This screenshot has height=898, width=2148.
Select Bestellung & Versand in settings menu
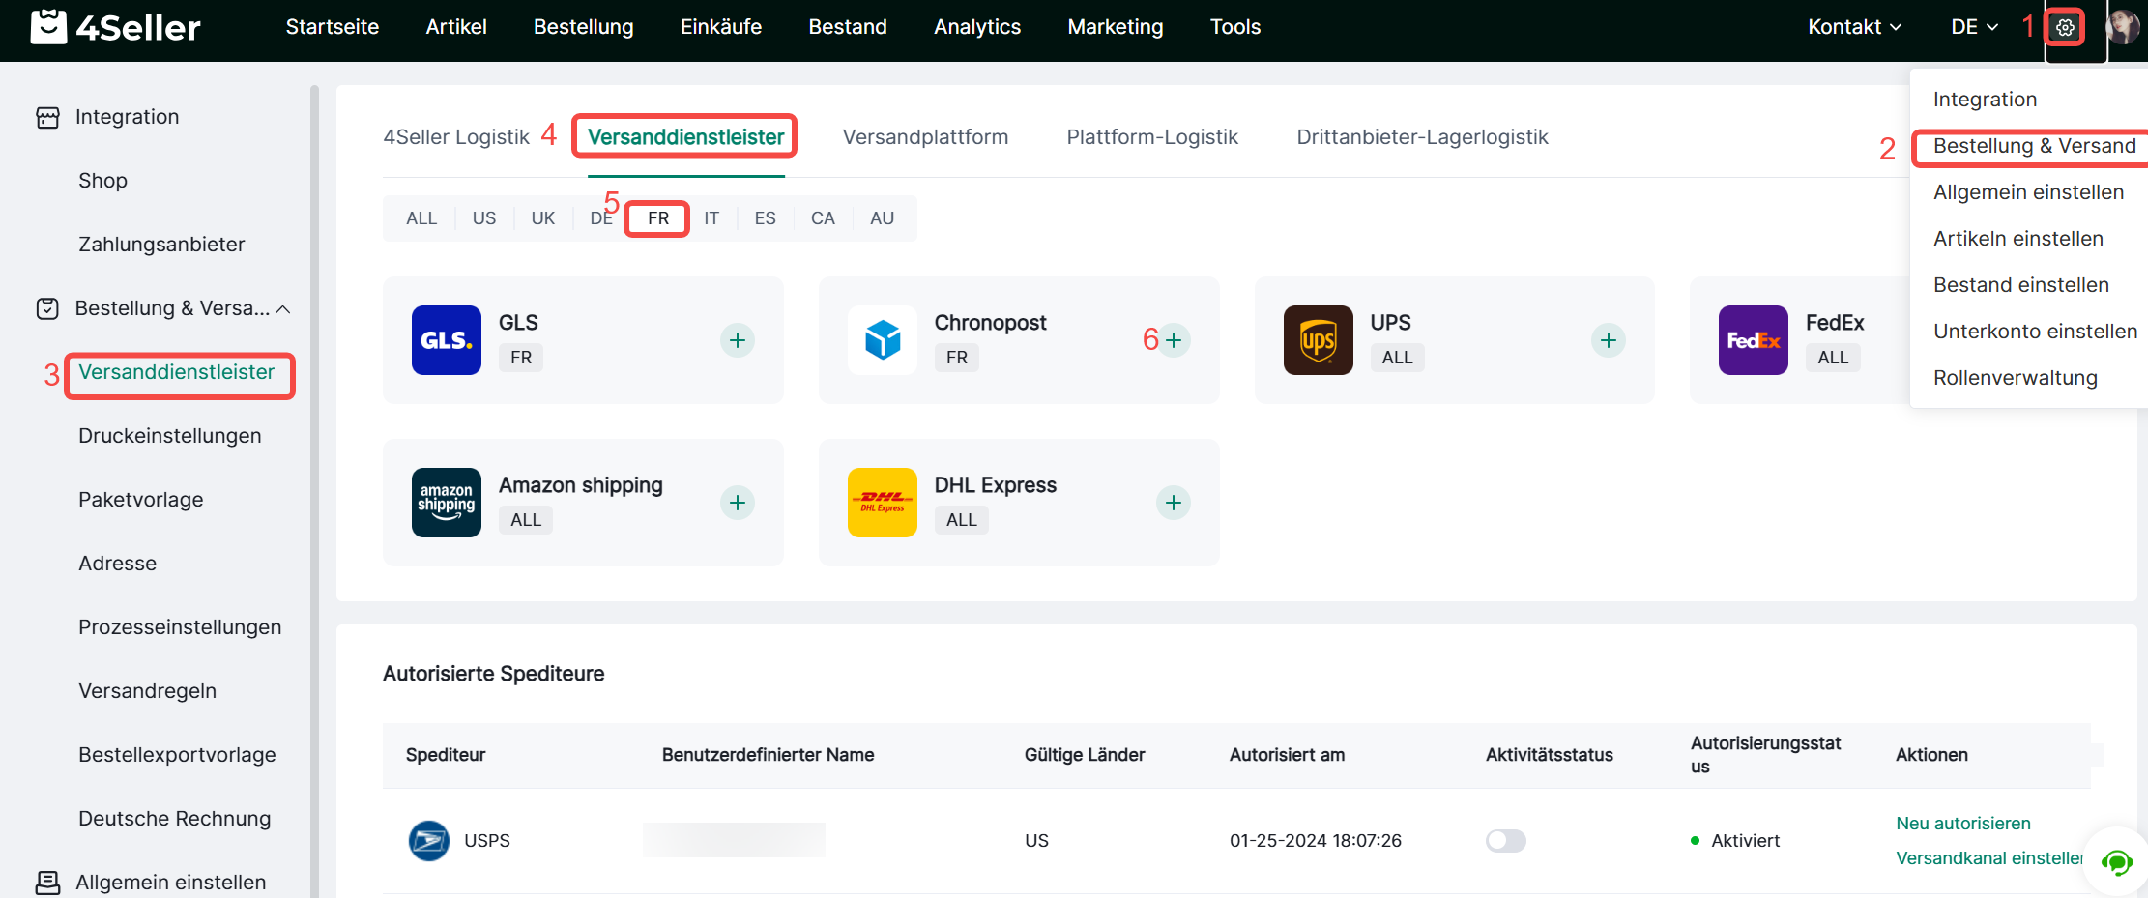click(2034, 146)
